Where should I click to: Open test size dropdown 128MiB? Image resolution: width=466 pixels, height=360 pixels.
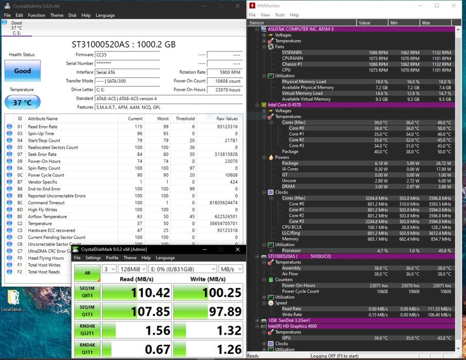[133, 269]
